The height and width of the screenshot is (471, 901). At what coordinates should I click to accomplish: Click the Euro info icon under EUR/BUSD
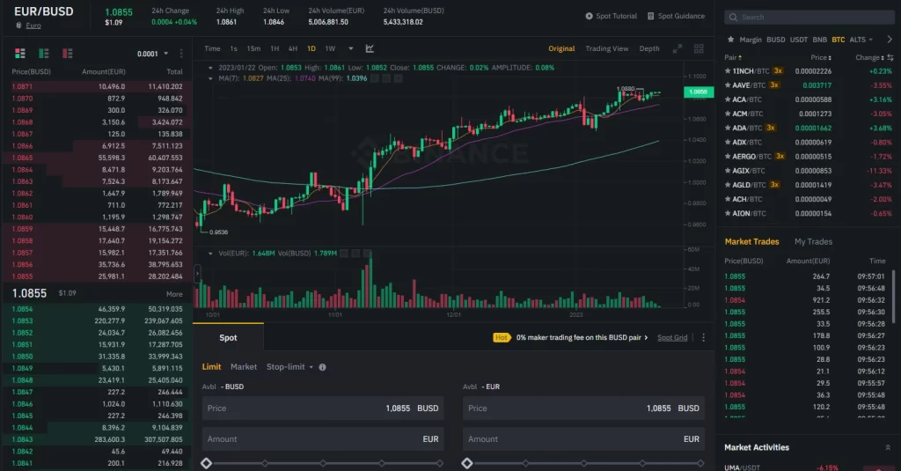(x=19, y=26)
